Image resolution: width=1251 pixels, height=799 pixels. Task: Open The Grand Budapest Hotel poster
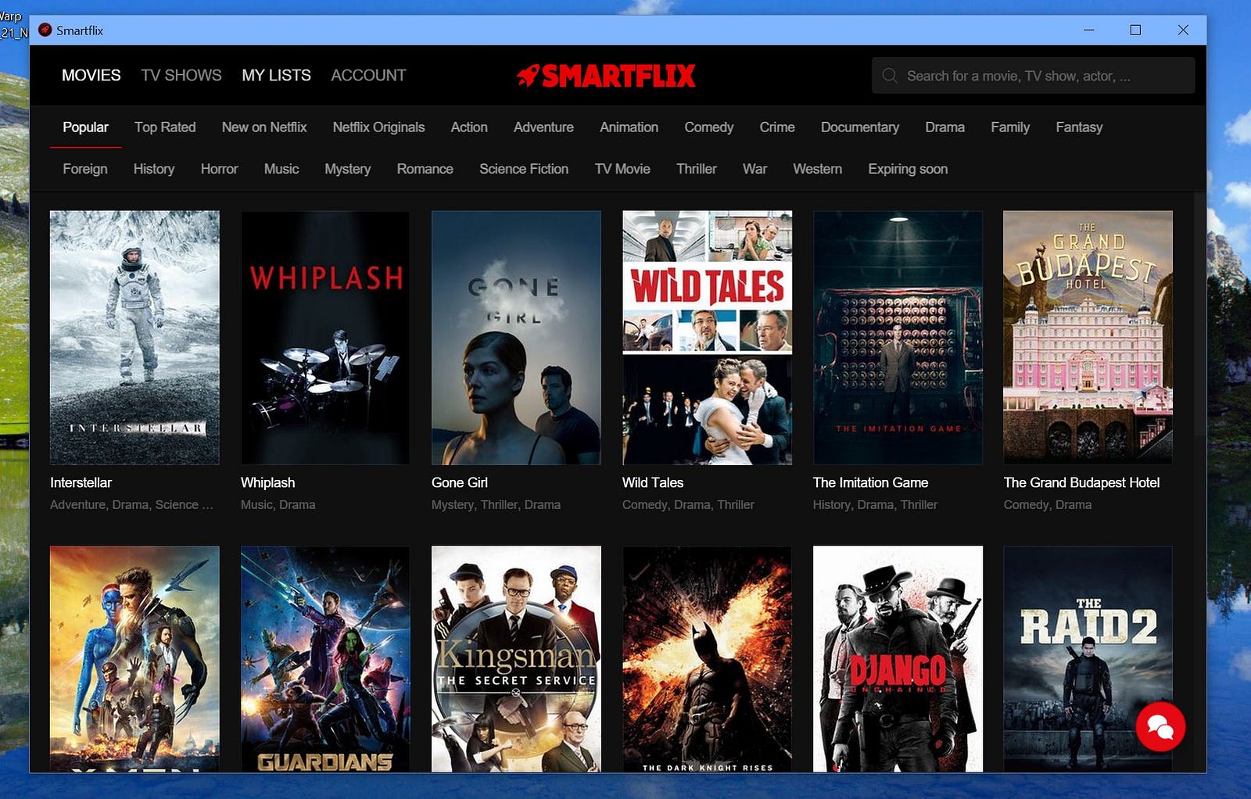[1088, 338]
